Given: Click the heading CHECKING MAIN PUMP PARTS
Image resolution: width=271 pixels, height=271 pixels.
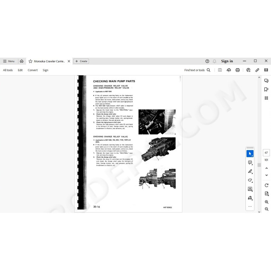Looking at the screenshot, I should 114,81.
